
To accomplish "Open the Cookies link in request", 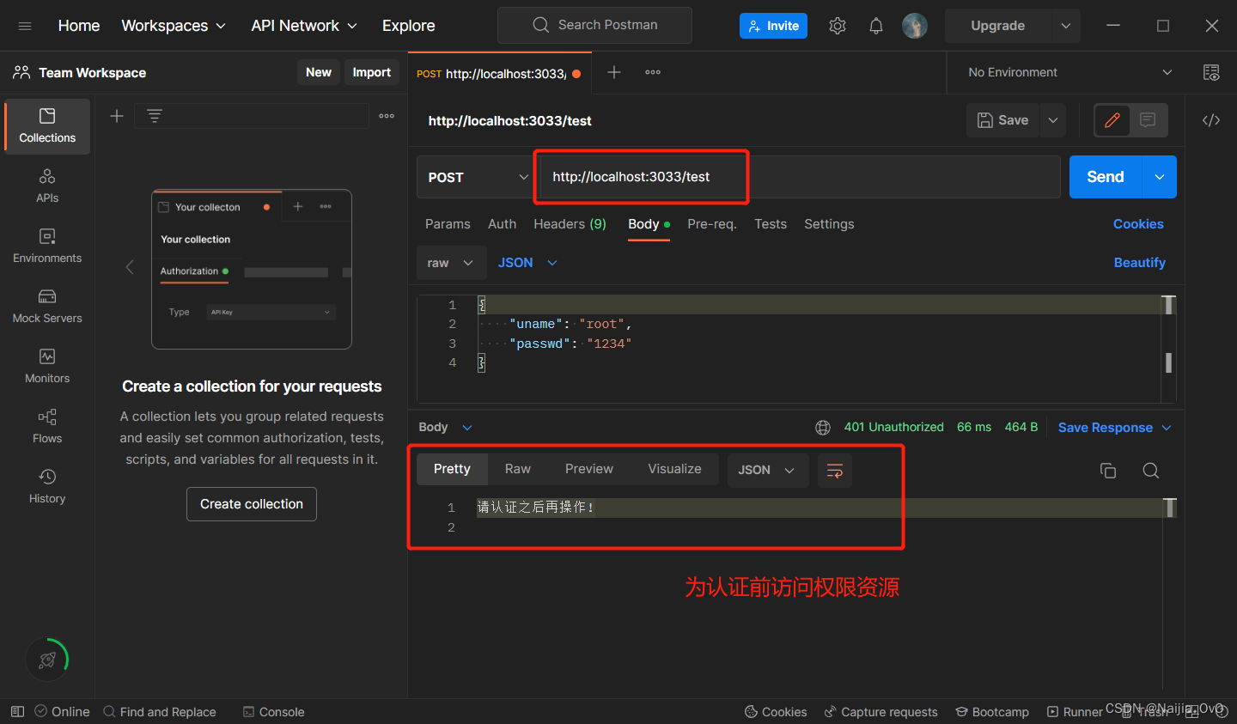I will [x=1138, y=224].
